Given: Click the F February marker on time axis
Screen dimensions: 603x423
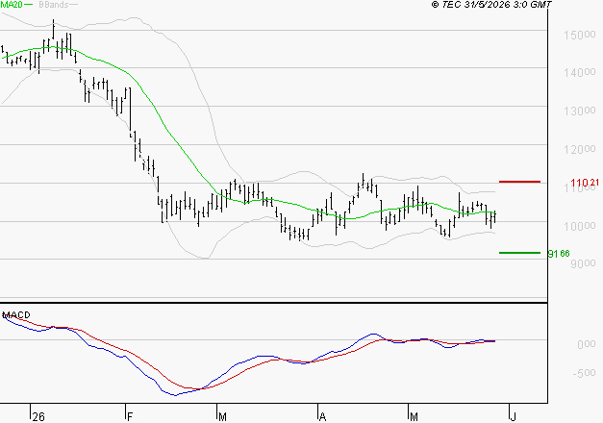Looking at the screenshot, I should pos(130,416).
